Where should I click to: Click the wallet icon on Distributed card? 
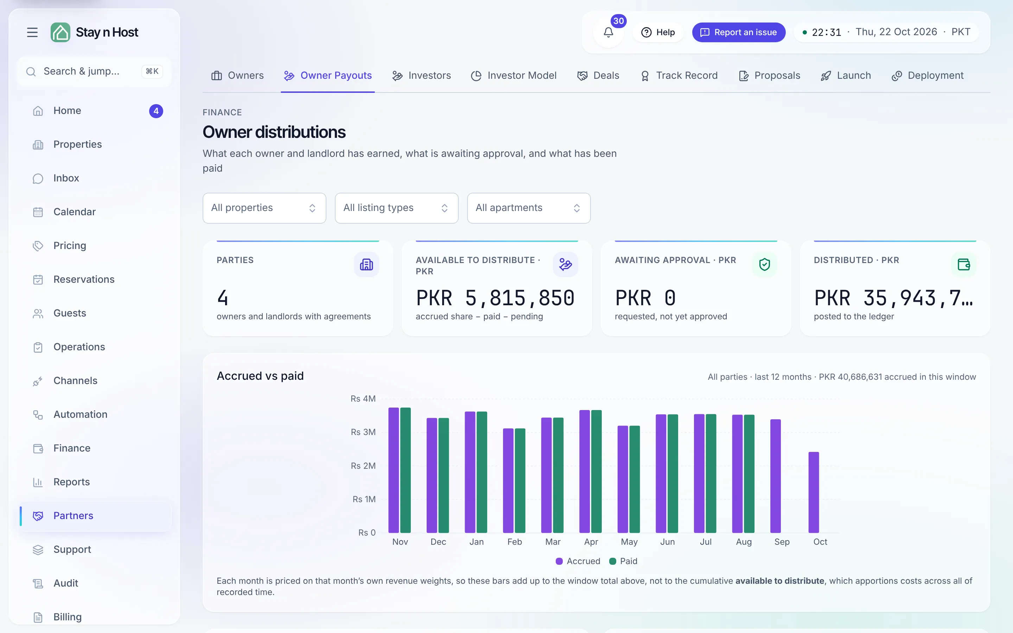pyautogui.click(x=964, y=264)
